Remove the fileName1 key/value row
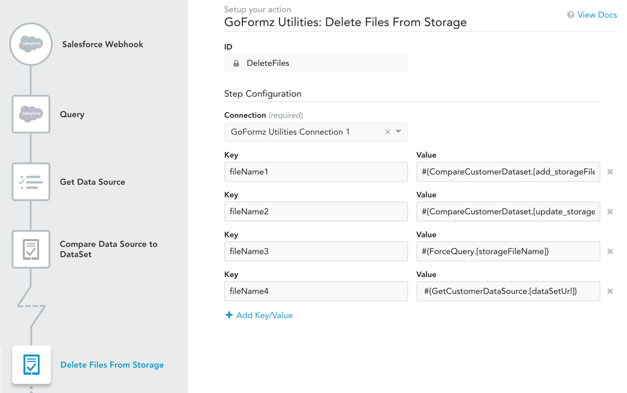The image size is (627, 393). tap(610, 172)
